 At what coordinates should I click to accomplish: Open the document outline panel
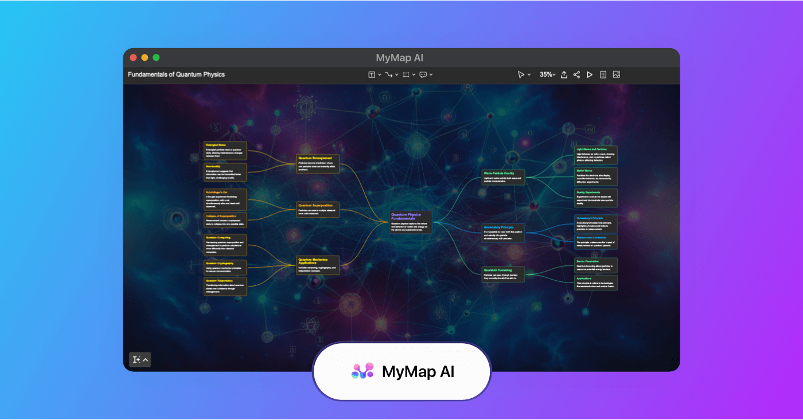pyautogui.click(x=603, y=74)
